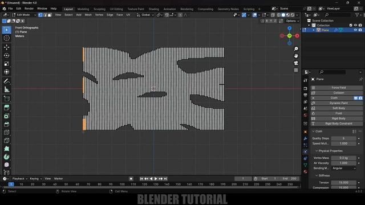Open the File menu
Image resolution: width=365 pixels, height=205 pixels.
click(10, 9)
